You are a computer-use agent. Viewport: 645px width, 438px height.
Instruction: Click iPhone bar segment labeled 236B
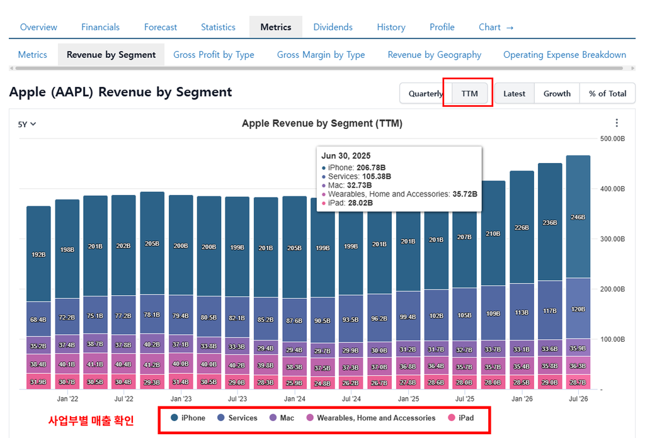click(549, 222)
